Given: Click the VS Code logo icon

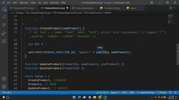Looking at the screenshot, I should pos(3,2).
